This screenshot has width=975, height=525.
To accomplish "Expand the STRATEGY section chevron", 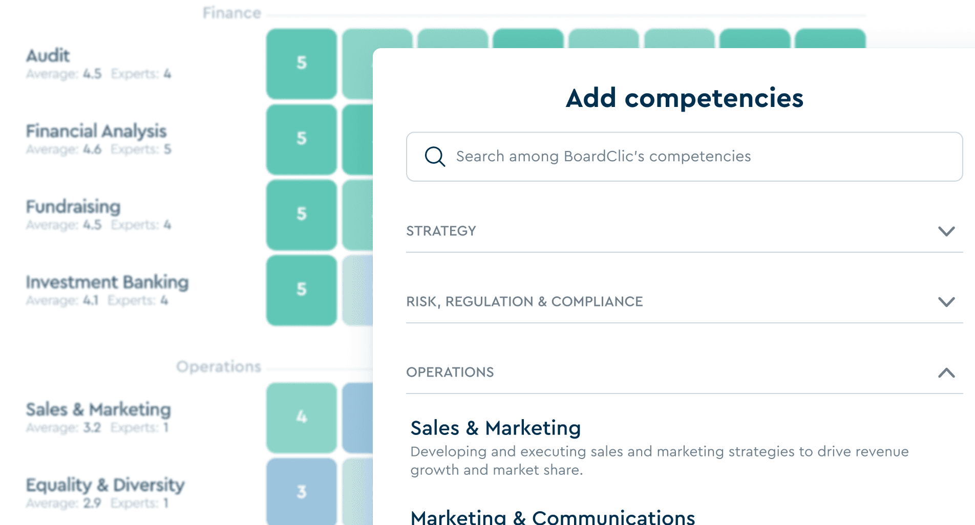I will 946,231.
